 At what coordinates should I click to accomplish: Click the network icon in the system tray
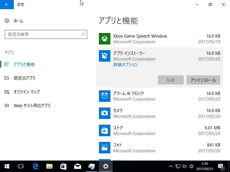tap(178, 166)
